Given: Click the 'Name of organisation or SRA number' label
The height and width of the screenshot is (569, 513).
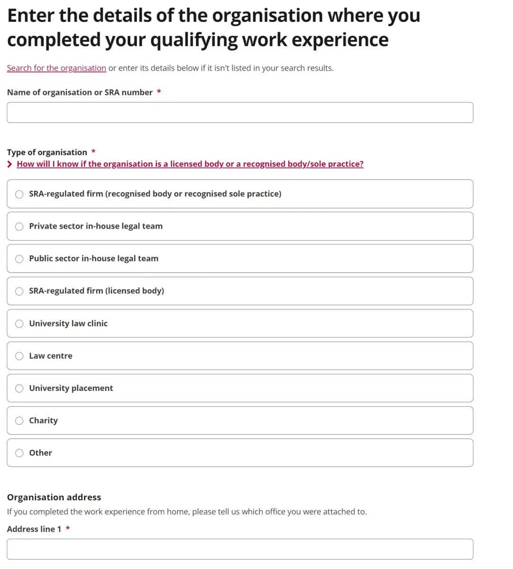Looking at the screenshot, I should pos(80,93).
